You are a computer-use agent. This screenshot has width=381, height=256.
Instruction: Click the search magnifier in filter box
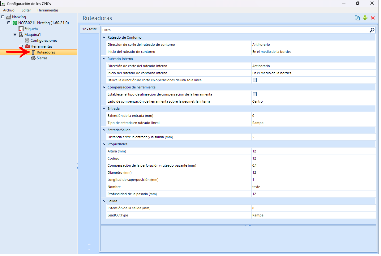[372, 30]
